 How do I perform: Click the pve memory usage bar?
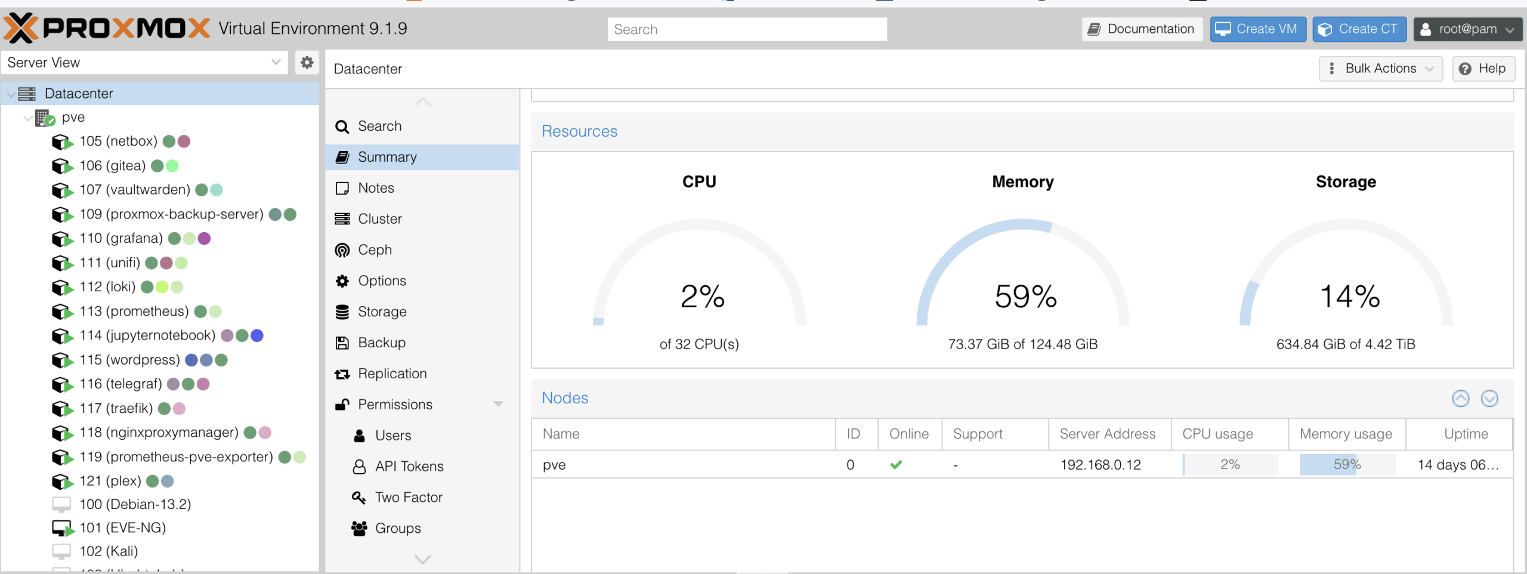(1347, 464)
